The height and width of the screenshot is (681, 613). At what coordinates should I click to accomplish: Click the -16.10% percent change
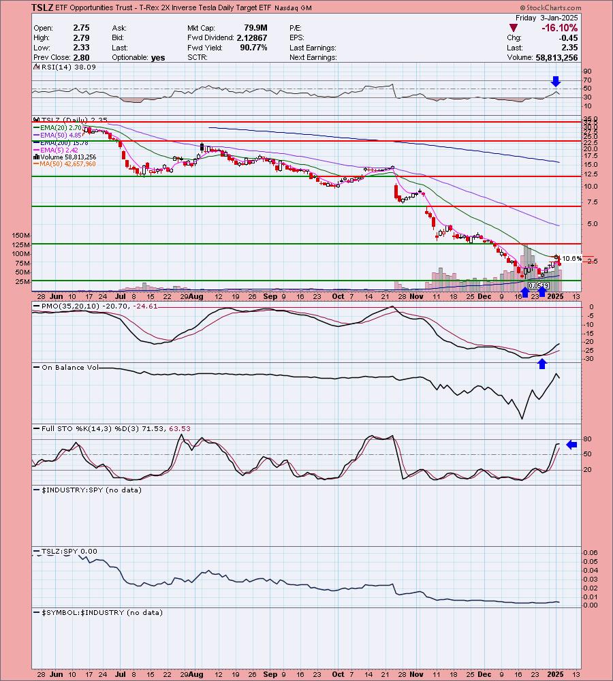(x=560, y=28)
